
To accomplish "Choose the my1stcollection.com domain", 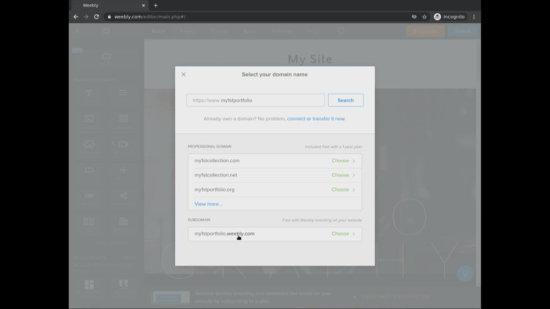I will point(343,161).
